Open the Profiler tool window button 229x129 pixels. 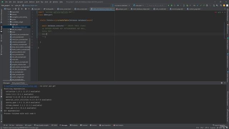point(19,125)
